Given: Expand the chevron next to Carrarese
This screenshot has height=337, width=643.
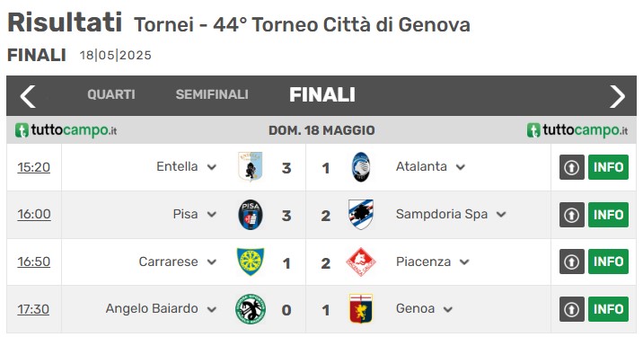Looking at the screenshot, I should pyautogui.click(x=212, y=262).
